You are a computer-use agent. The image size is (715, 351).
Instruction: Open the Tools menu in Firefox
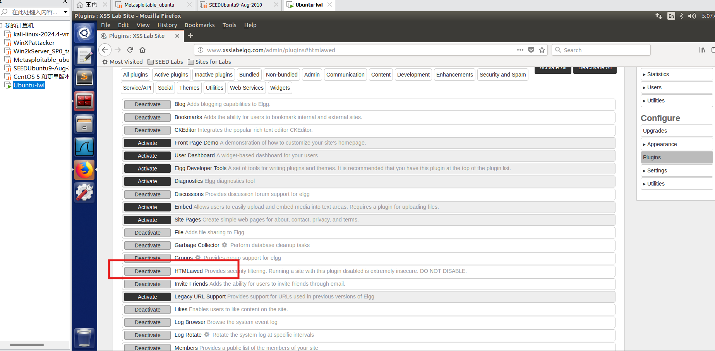[x=229, y=25]
